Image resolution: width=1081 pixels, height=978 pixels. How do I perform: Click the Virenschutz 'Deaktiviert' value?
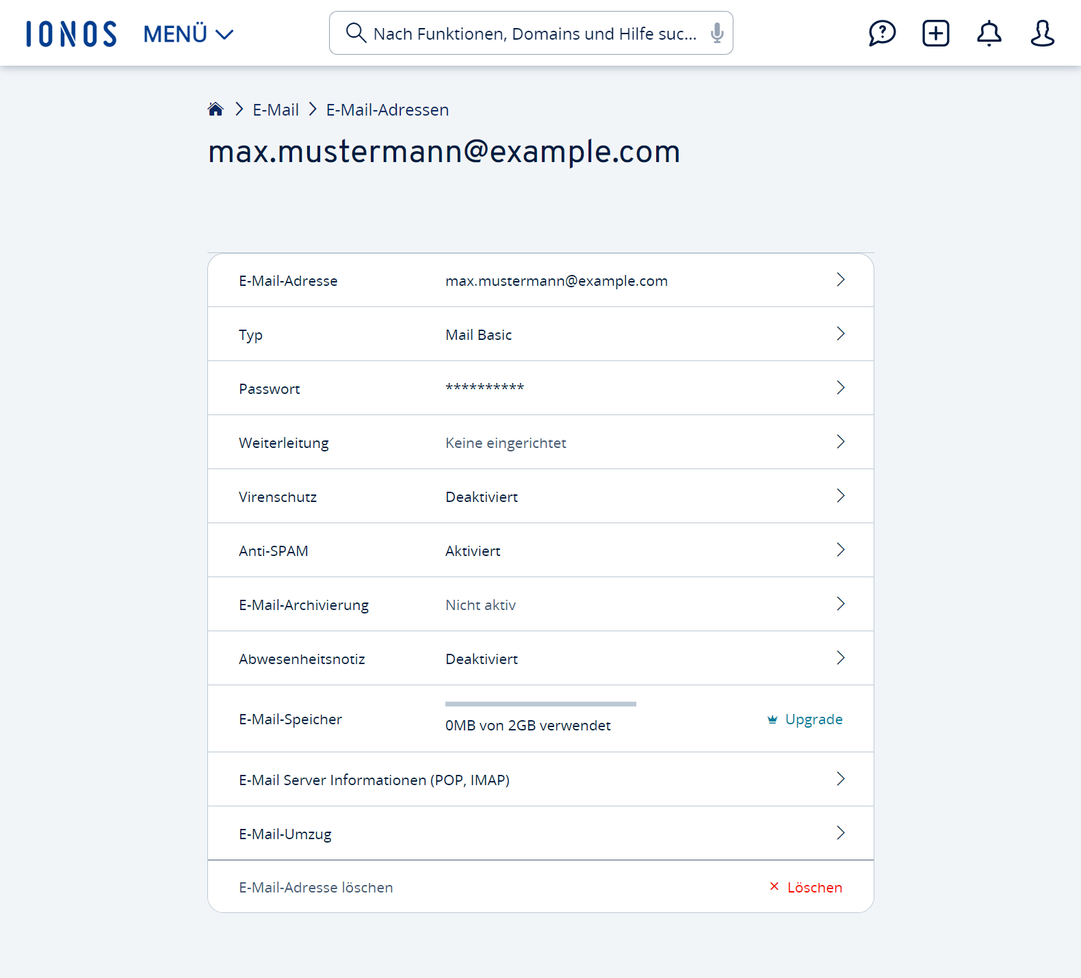point(482,497)
